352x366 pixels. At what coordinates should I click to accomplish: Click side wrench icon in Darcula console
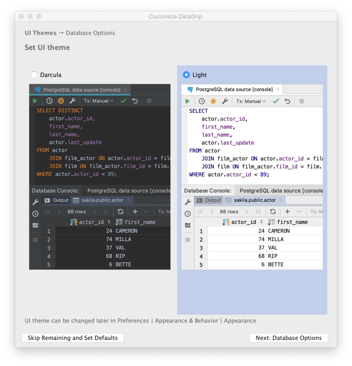(35, 202)
